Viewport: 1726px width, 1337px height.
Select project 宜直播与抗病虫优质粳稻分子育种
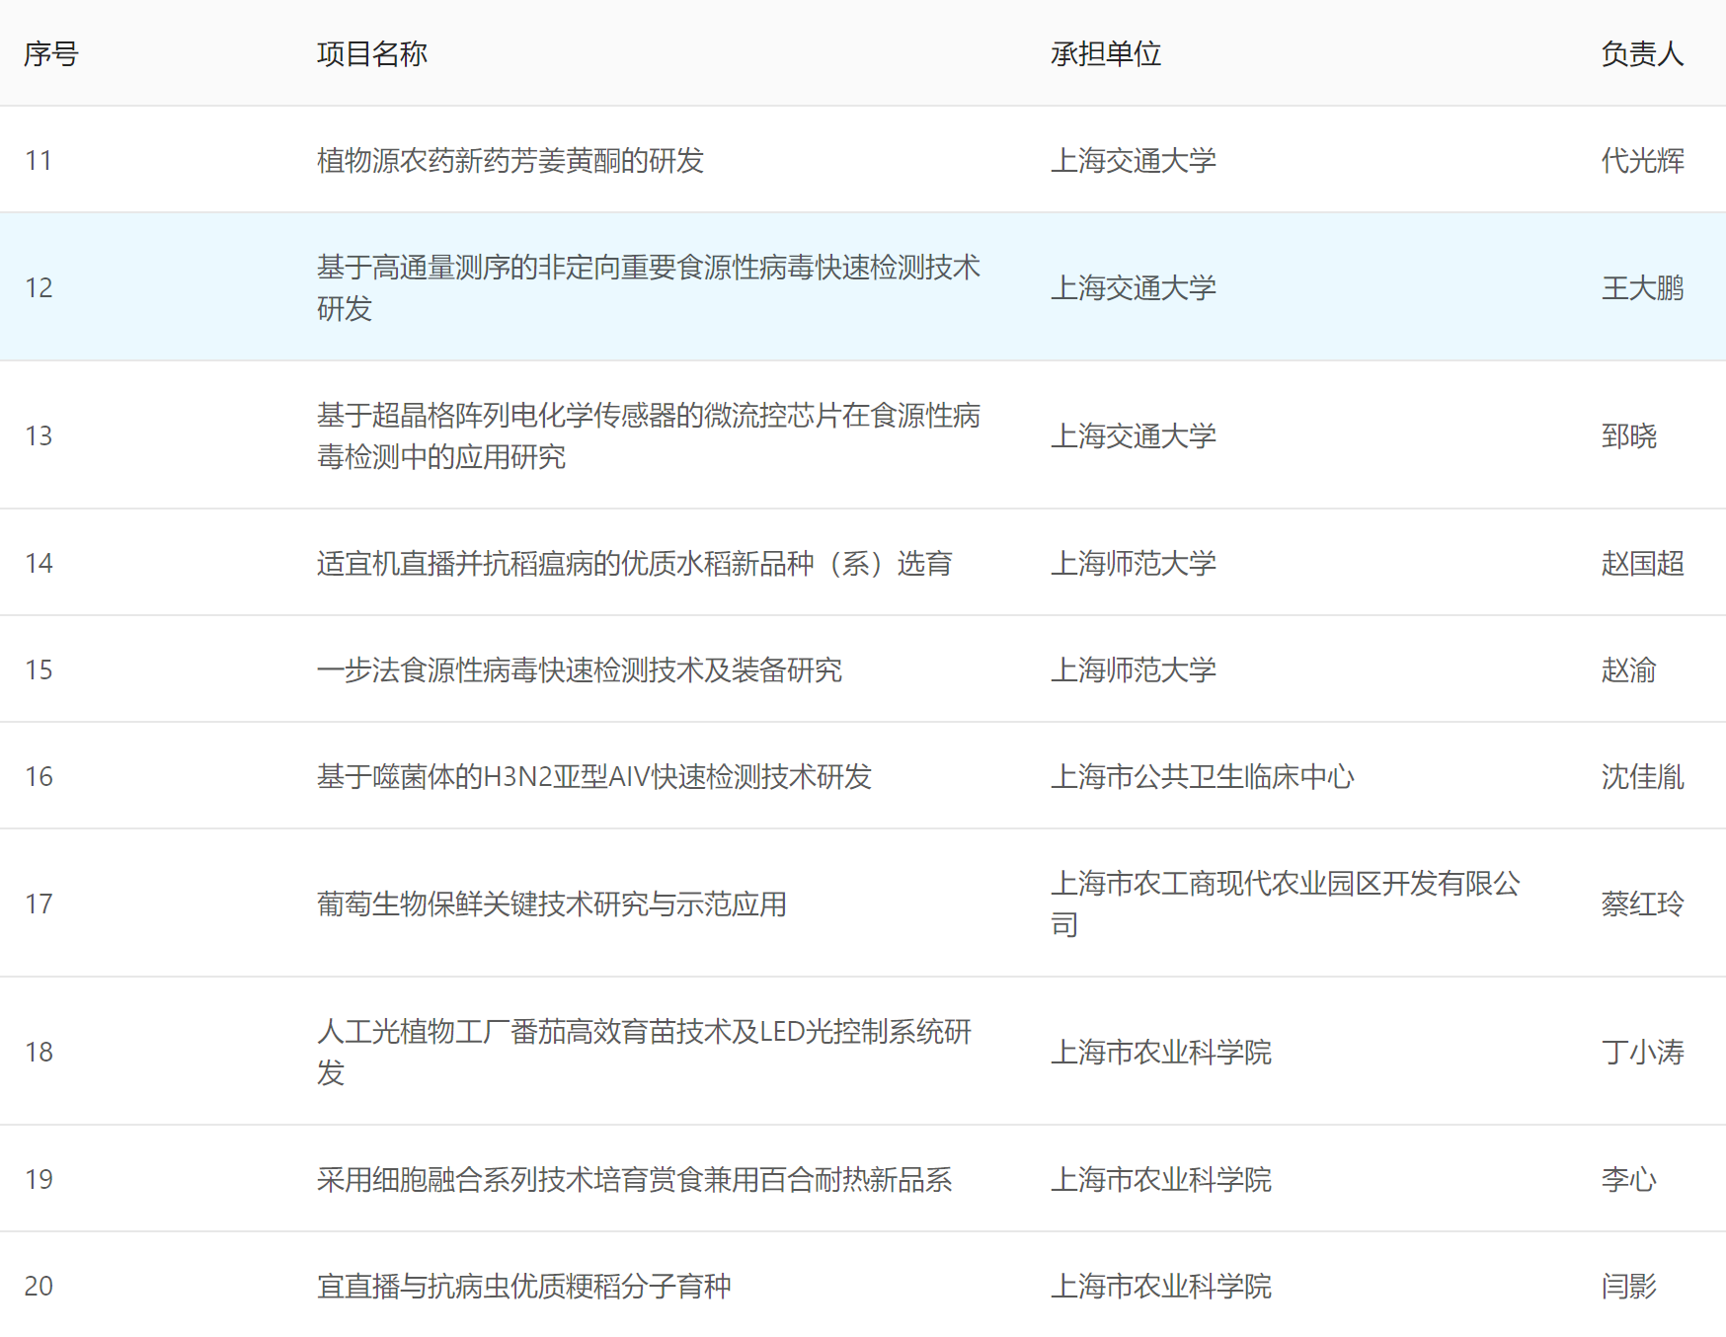click(523, 1286)
